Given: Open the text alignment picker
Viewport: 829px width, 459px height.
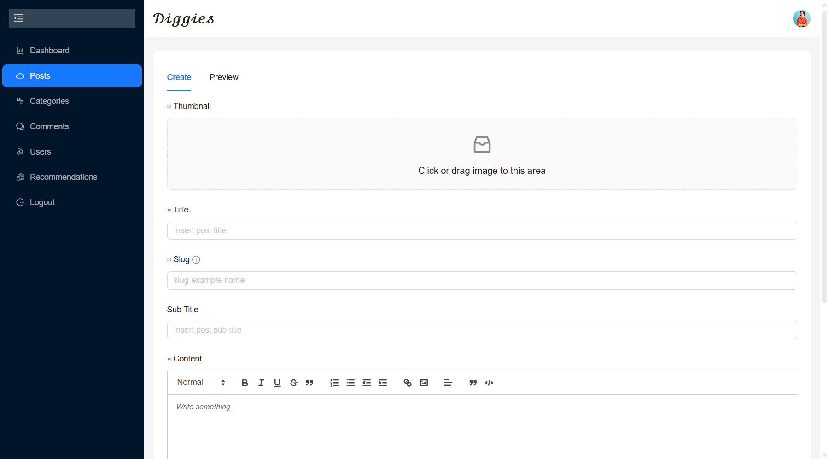Looking at the screenshot, I should [x=448, y=383].
